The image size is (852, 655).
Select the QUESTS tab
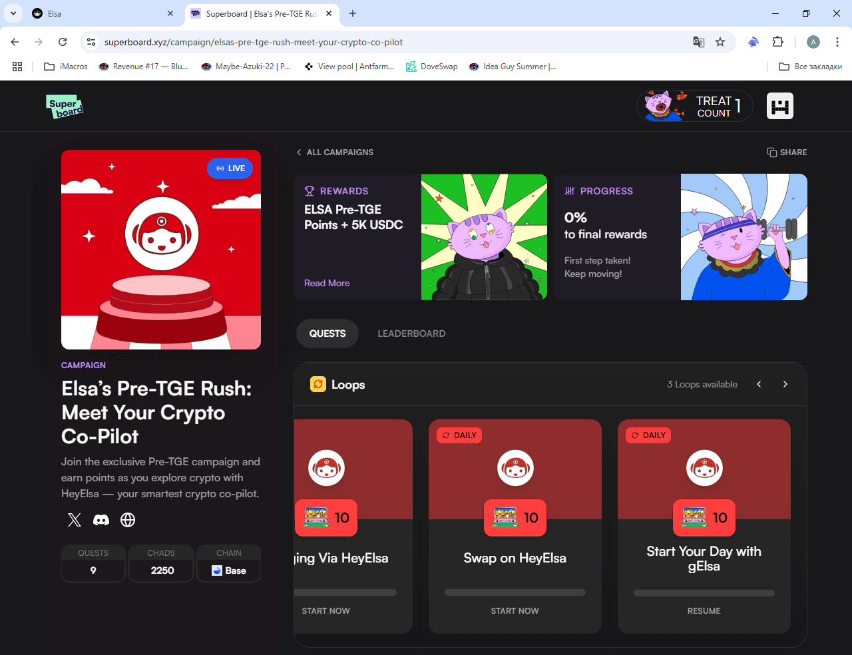click(327, 333)
